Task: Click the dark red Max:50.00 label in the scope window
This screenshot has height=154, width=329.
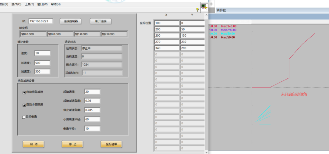Action: click(228, 37)
